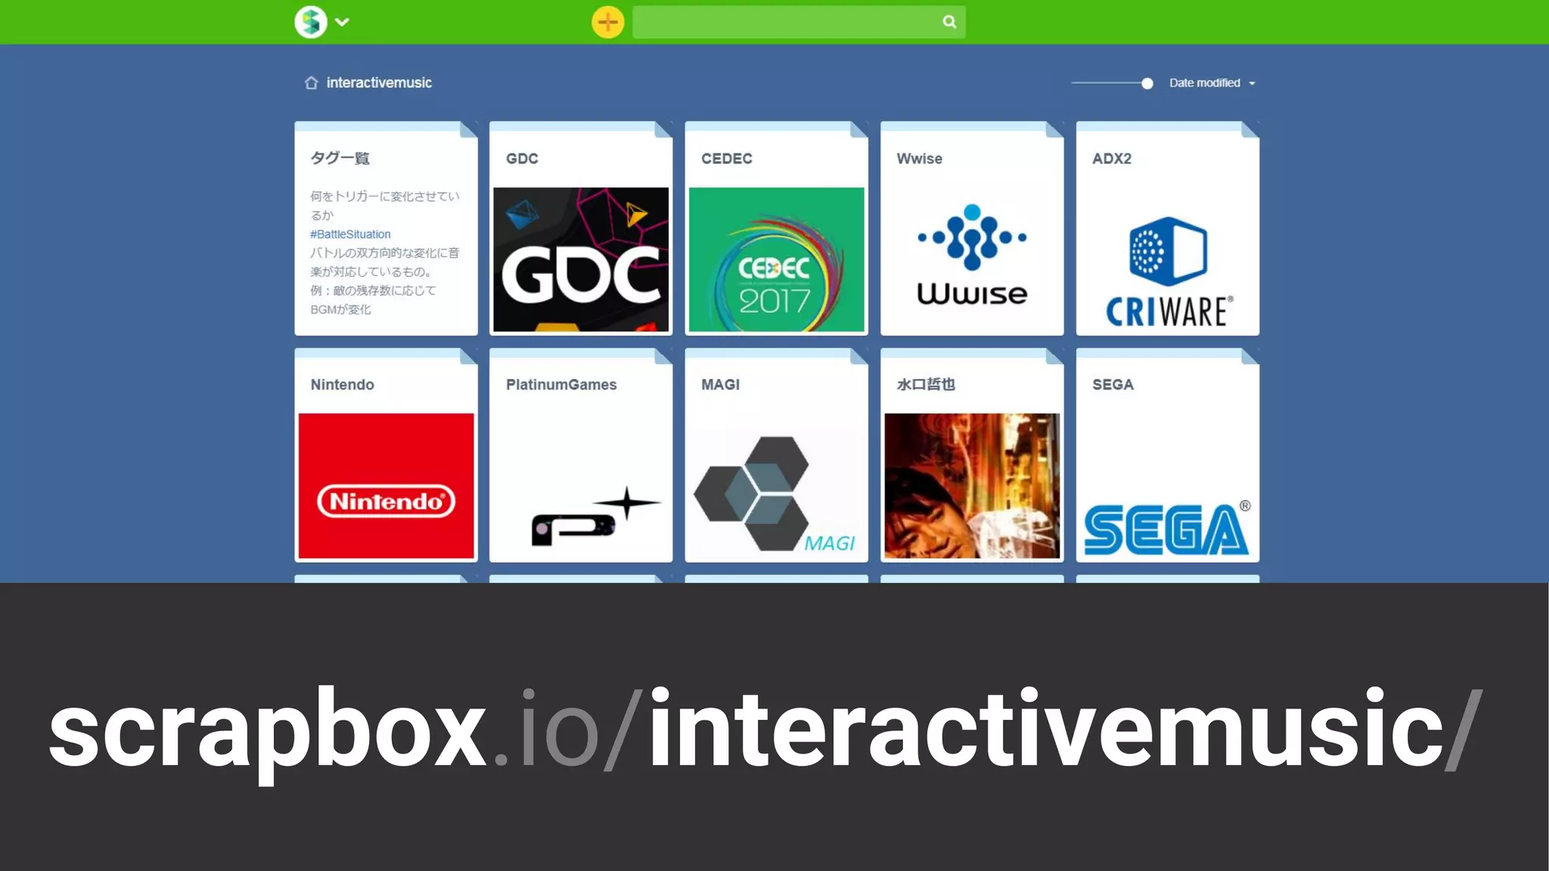The width and height of the screenshot is (1549, 871).
Task: Create a new page with yellow plus button
Action: (x=607, y=22)
